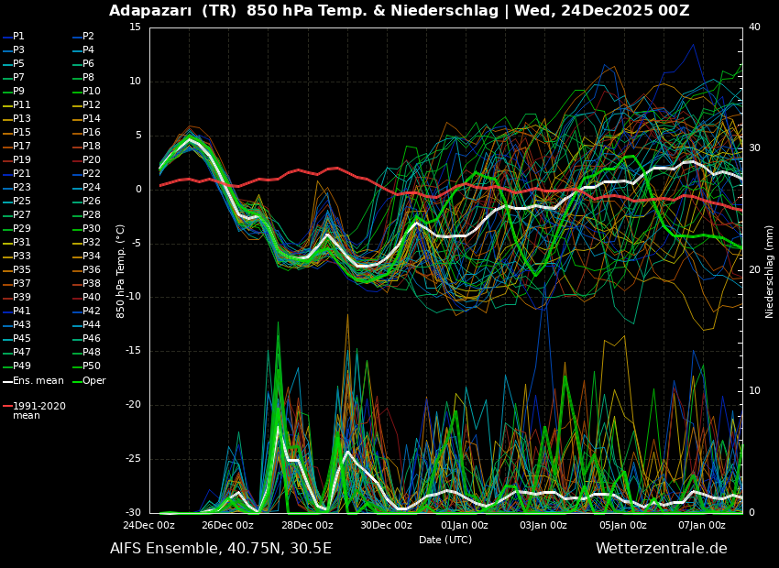Click legend entry P49

(16, 366)
